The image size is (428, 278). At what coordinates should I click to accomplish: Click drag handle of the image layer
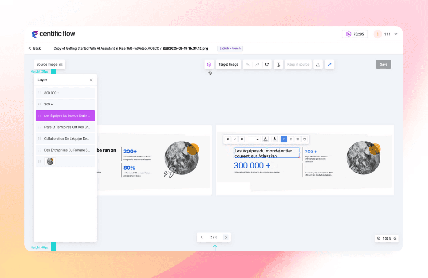pyautogui.click(x=40, y=162)
